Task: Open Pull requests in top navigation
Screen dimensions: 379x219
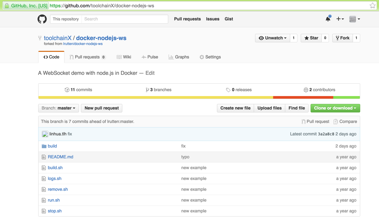Action: click(x=187, y=19)
